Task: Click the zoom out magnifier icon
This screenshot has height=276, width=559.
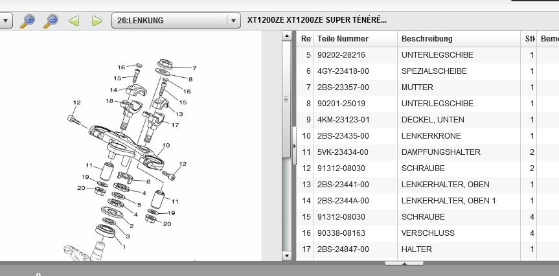Action: tap(51, 21)
